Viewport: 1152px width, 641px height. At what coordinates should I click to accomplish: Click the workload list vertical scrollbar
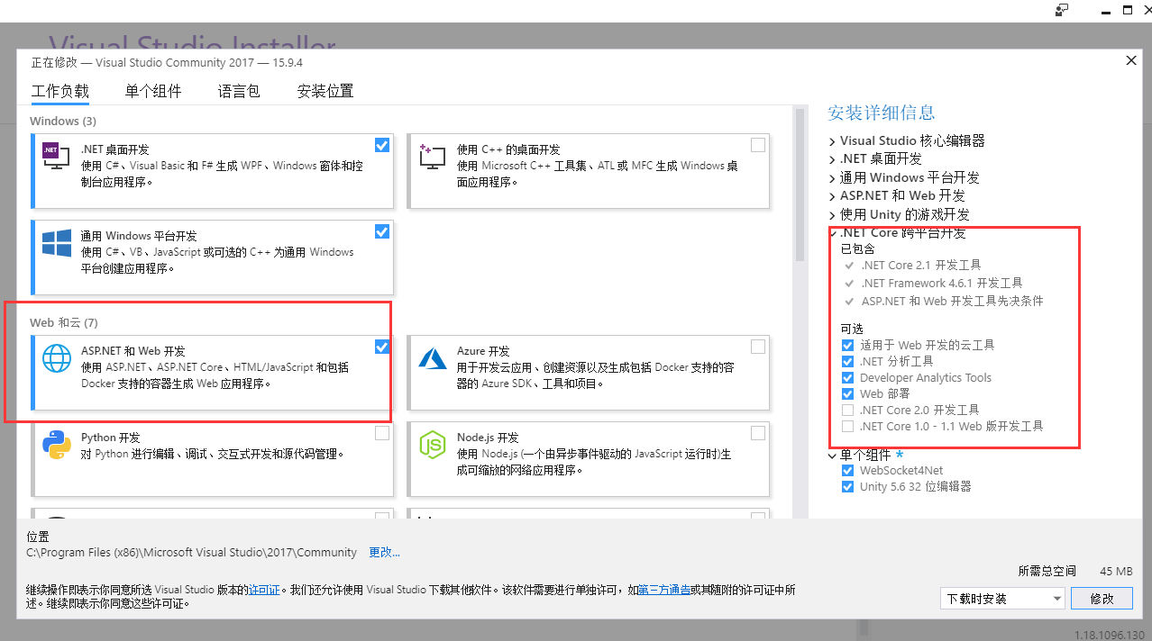[x=799, y=185]
